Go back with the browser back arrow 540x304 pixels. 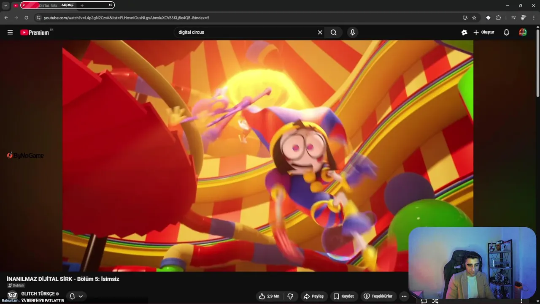tap(6, 18)
